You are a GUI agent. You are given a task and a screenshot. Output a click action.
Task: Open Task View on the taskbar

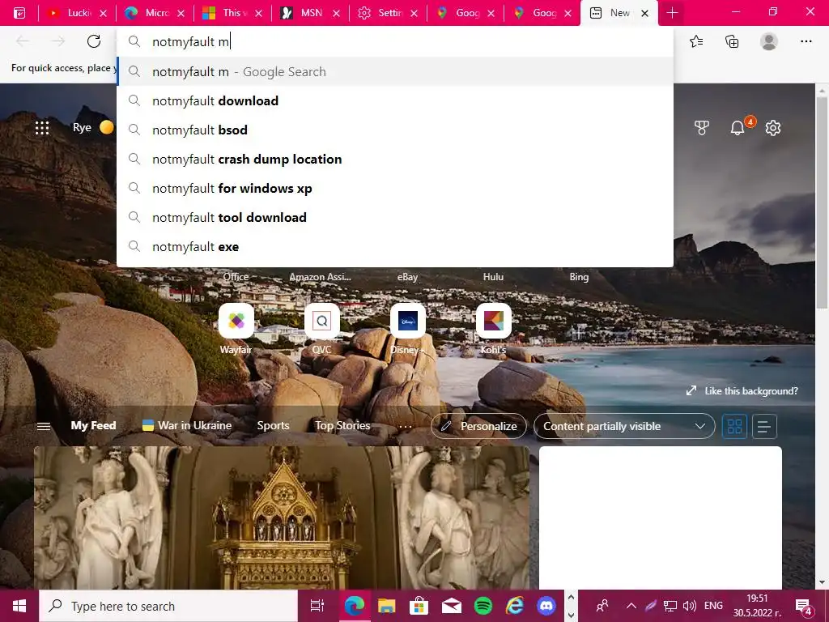[317, 606]
